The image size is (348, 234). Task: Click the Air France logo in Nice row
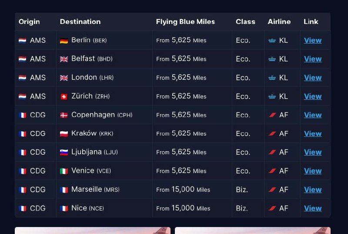coord(272,208)
